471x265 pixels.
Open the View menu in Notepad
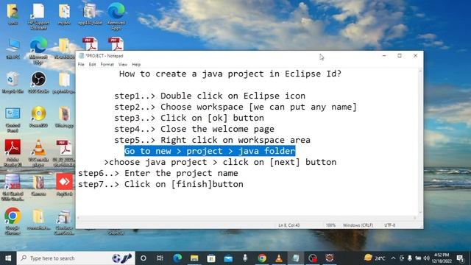click(x=123, y=65)
